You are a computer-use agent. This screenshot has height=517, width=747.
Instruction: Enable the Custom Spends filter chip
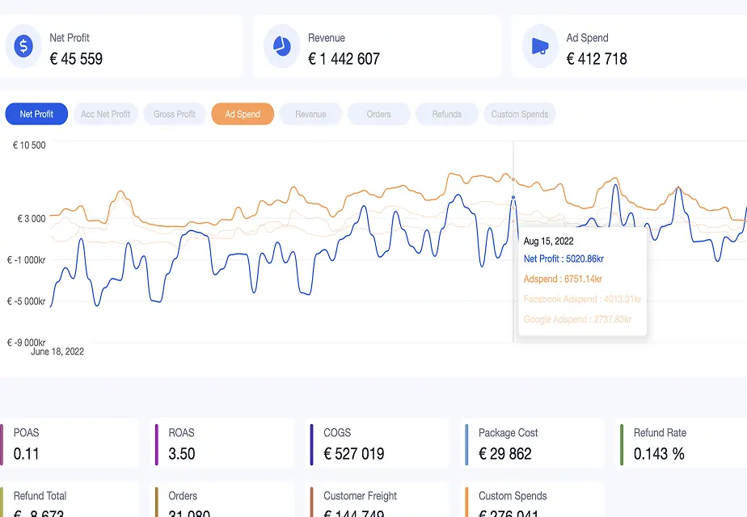(x=519, y=114)
